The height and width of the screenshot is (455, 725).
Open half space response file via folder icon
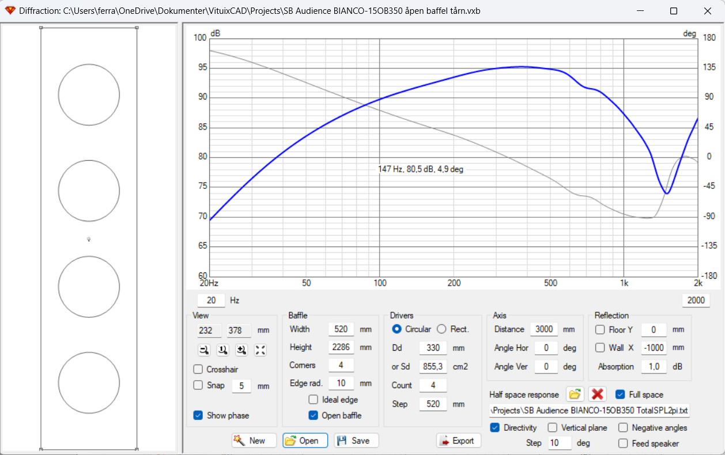coord(575,394)
